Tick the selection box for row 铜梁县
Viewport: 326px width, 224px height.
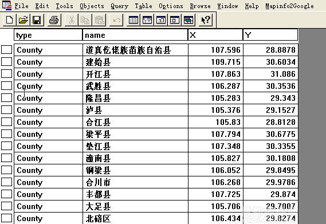point(7,170)
